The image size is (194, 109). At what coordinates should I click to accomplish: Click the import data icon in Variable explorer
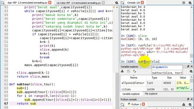(122, 71)
